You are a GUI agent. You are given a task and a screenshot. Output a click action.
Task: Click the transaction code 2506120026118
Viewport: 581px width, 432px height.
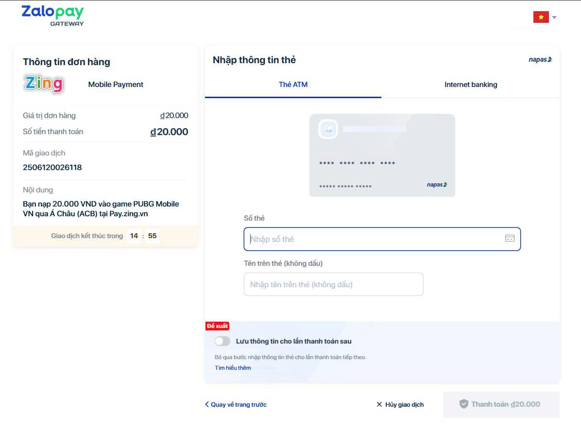(52, 168)
